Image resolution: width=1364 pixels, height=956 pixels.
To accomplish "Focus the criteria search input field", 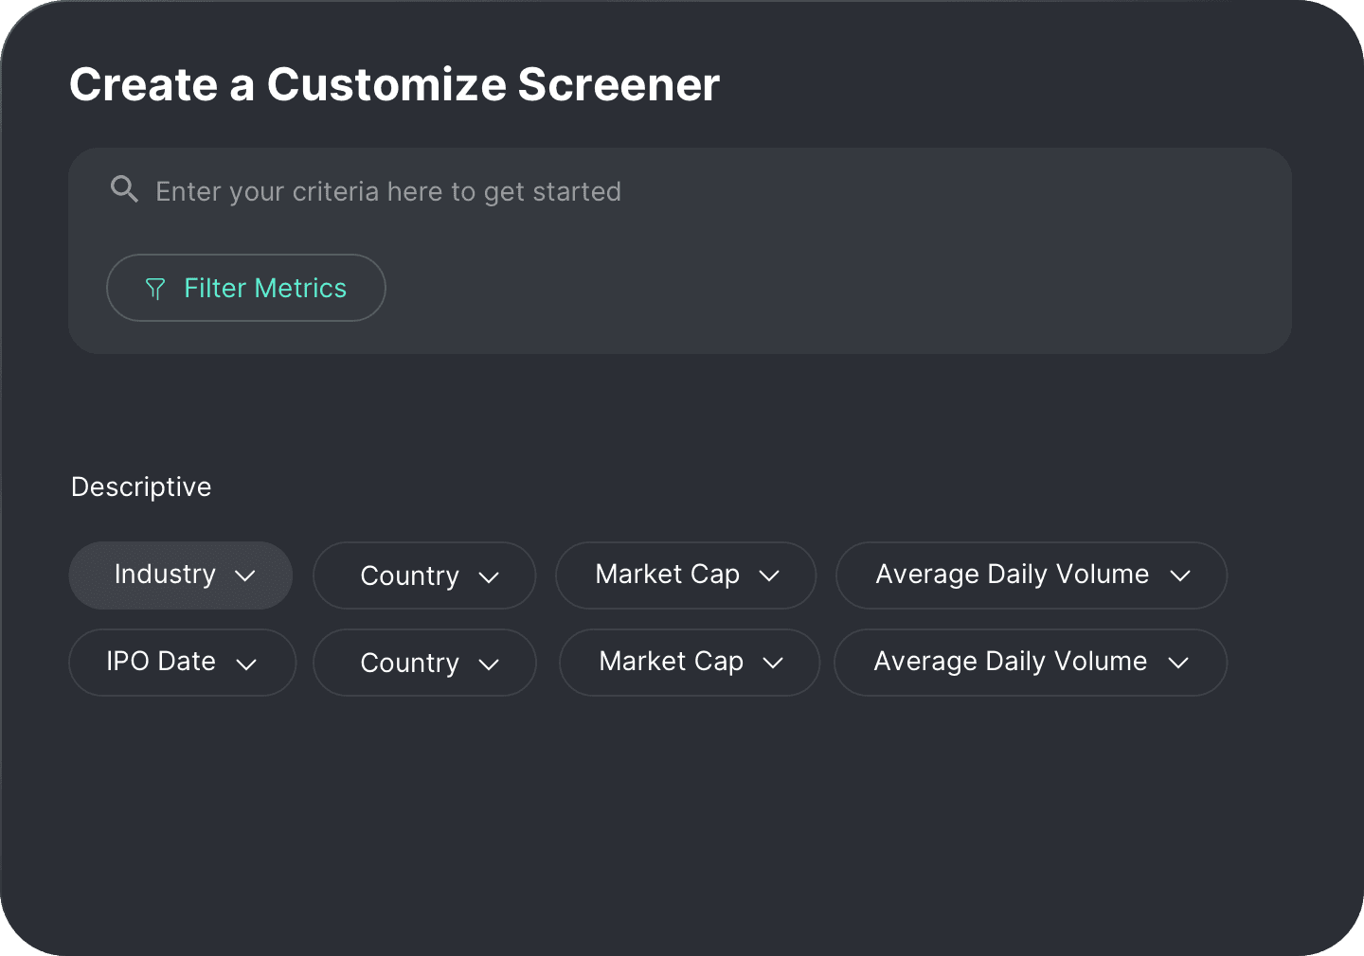I will (x=663, y=191).
